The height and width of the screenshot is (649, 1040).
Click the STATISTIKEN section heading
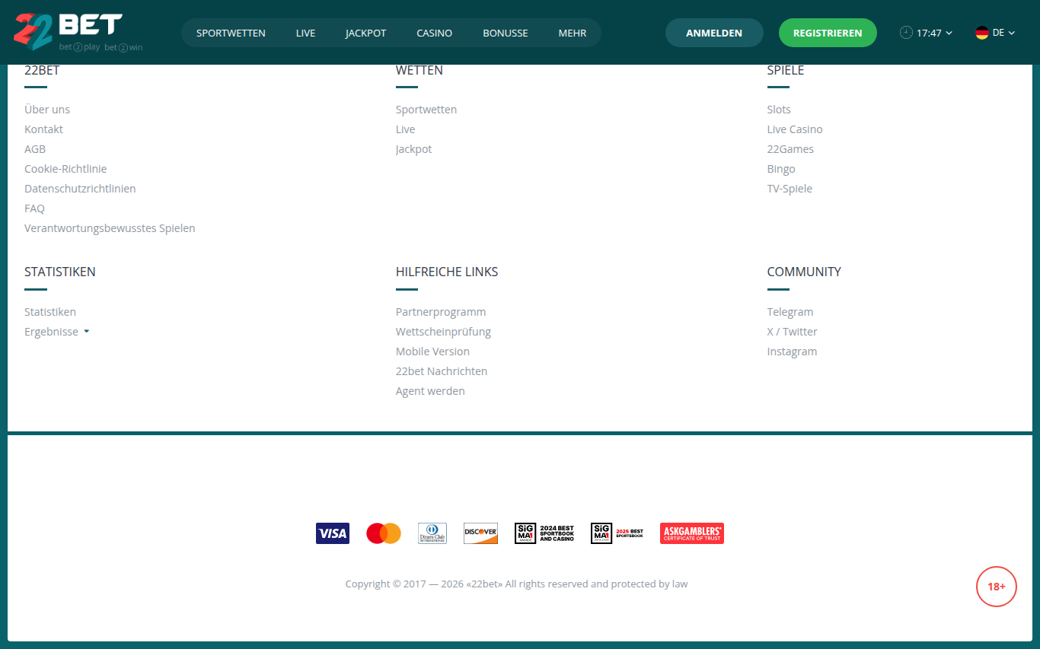60,272
